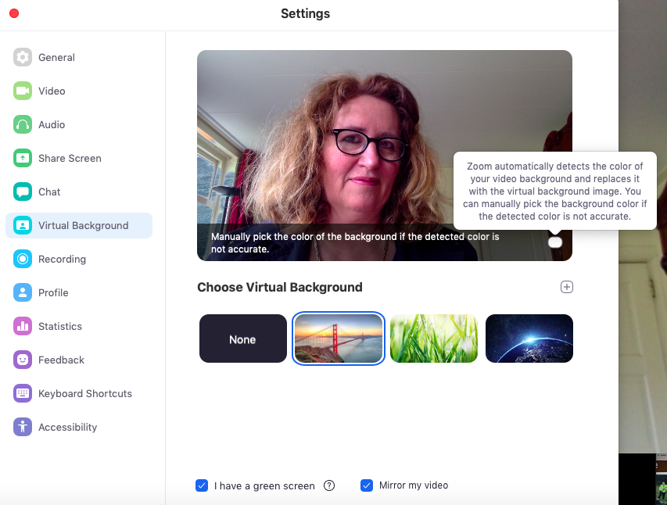Toggle the Mirror my video checkbox
The width and height of the screenshot is (667, 505).
367,485
